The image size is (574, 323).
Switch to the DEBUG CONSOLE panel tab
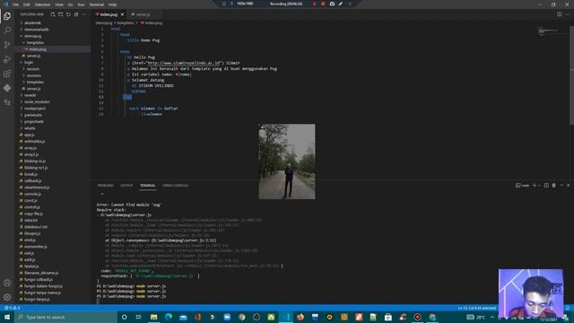175,186
